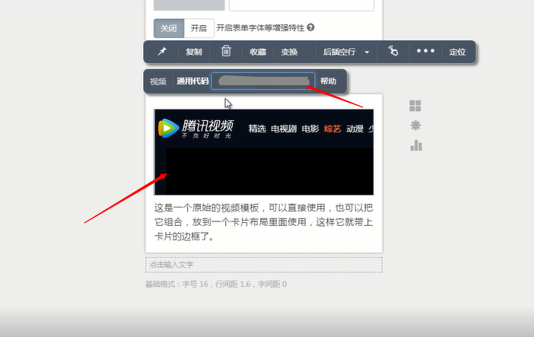Open the bar chart icon on right
The height and width of the screenshot is (337, 534).
pos(416,145)
